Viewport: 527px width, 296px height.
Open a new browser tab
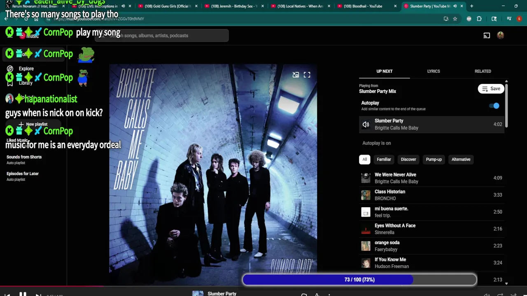coord(471,6)
